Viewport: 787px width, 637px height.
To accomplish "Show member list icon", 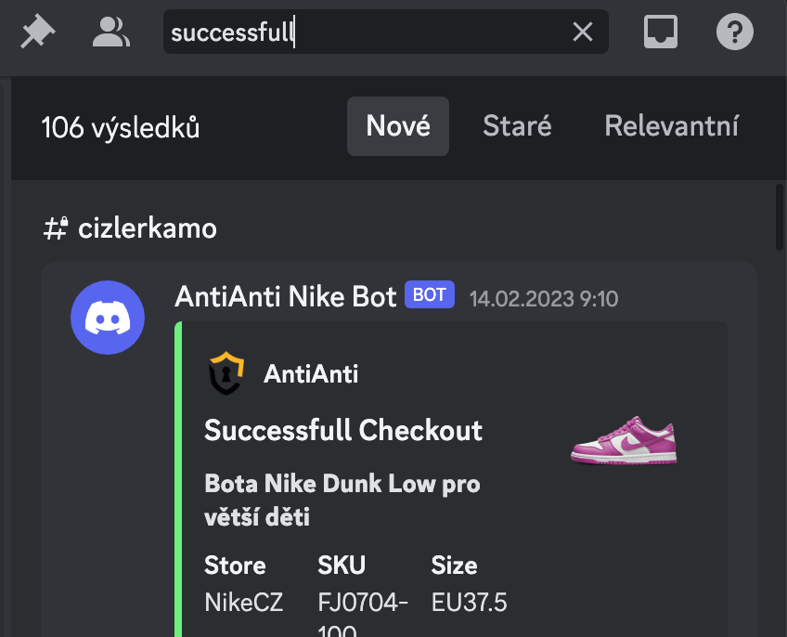I will (x=111, y=32).
